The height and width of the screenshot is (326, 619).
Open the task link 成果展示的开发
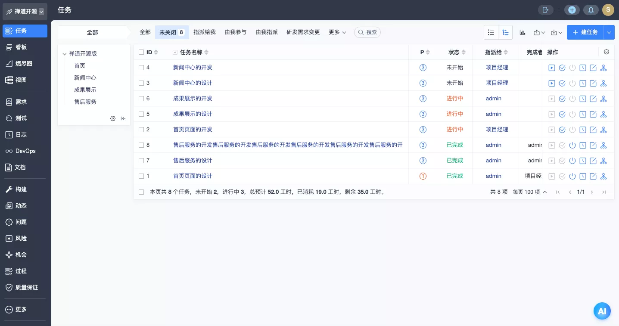(x=193, y=99)
